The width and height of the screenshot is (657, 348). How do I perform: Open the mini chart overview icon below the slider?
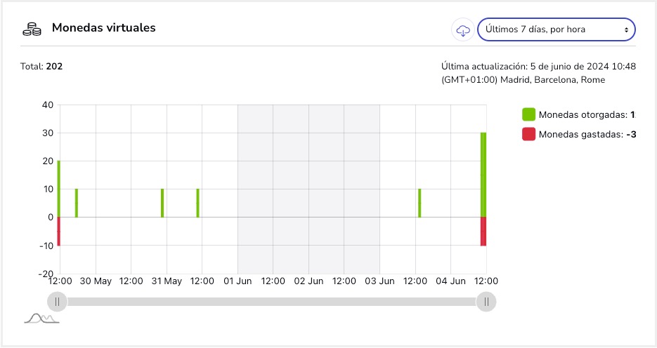[41, 319]
